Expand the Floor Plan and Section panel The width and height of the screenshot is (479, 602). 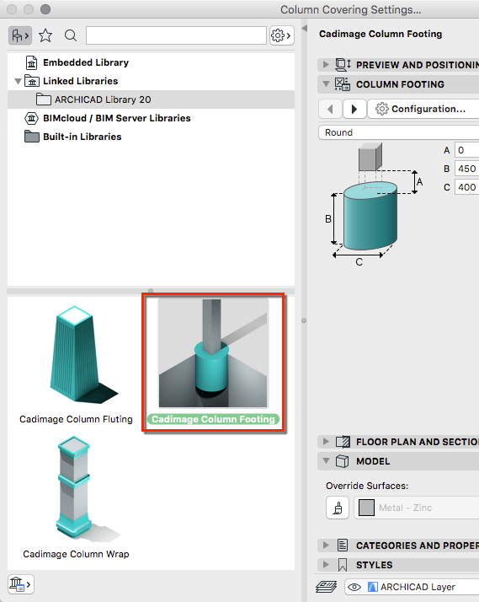tap(326, 442)
